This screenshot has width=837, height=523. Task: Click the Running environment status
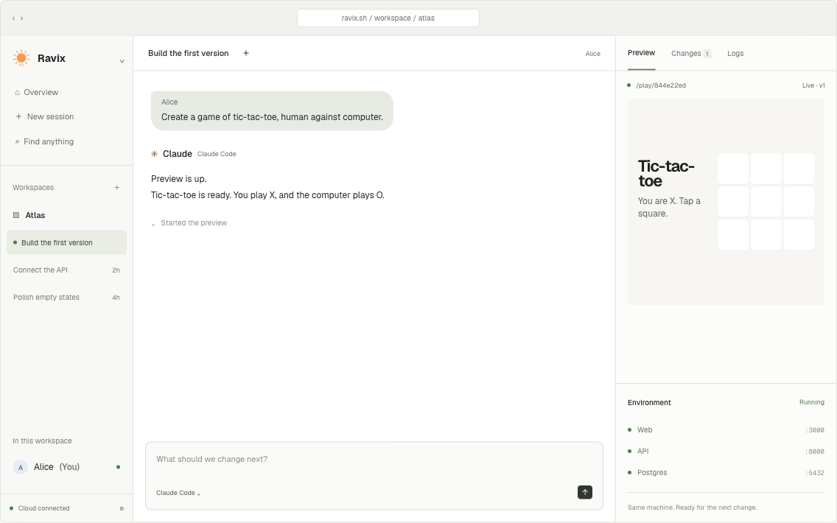tap(811, 402)
